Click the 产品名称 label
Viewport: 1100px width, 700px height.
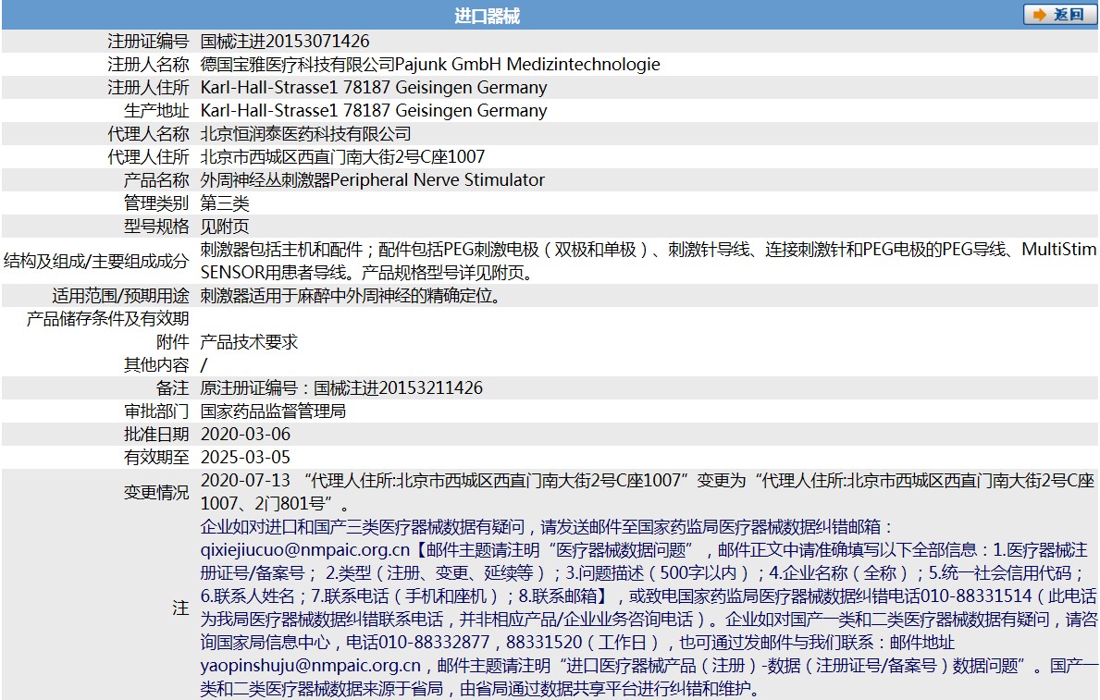156,180
